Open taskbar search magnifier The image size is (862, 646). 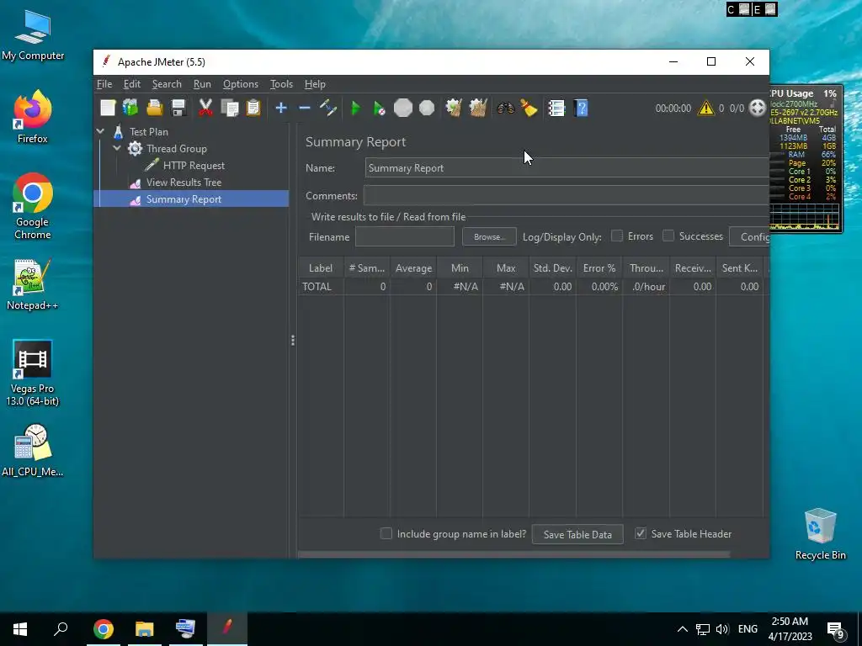tap(61, 629)
